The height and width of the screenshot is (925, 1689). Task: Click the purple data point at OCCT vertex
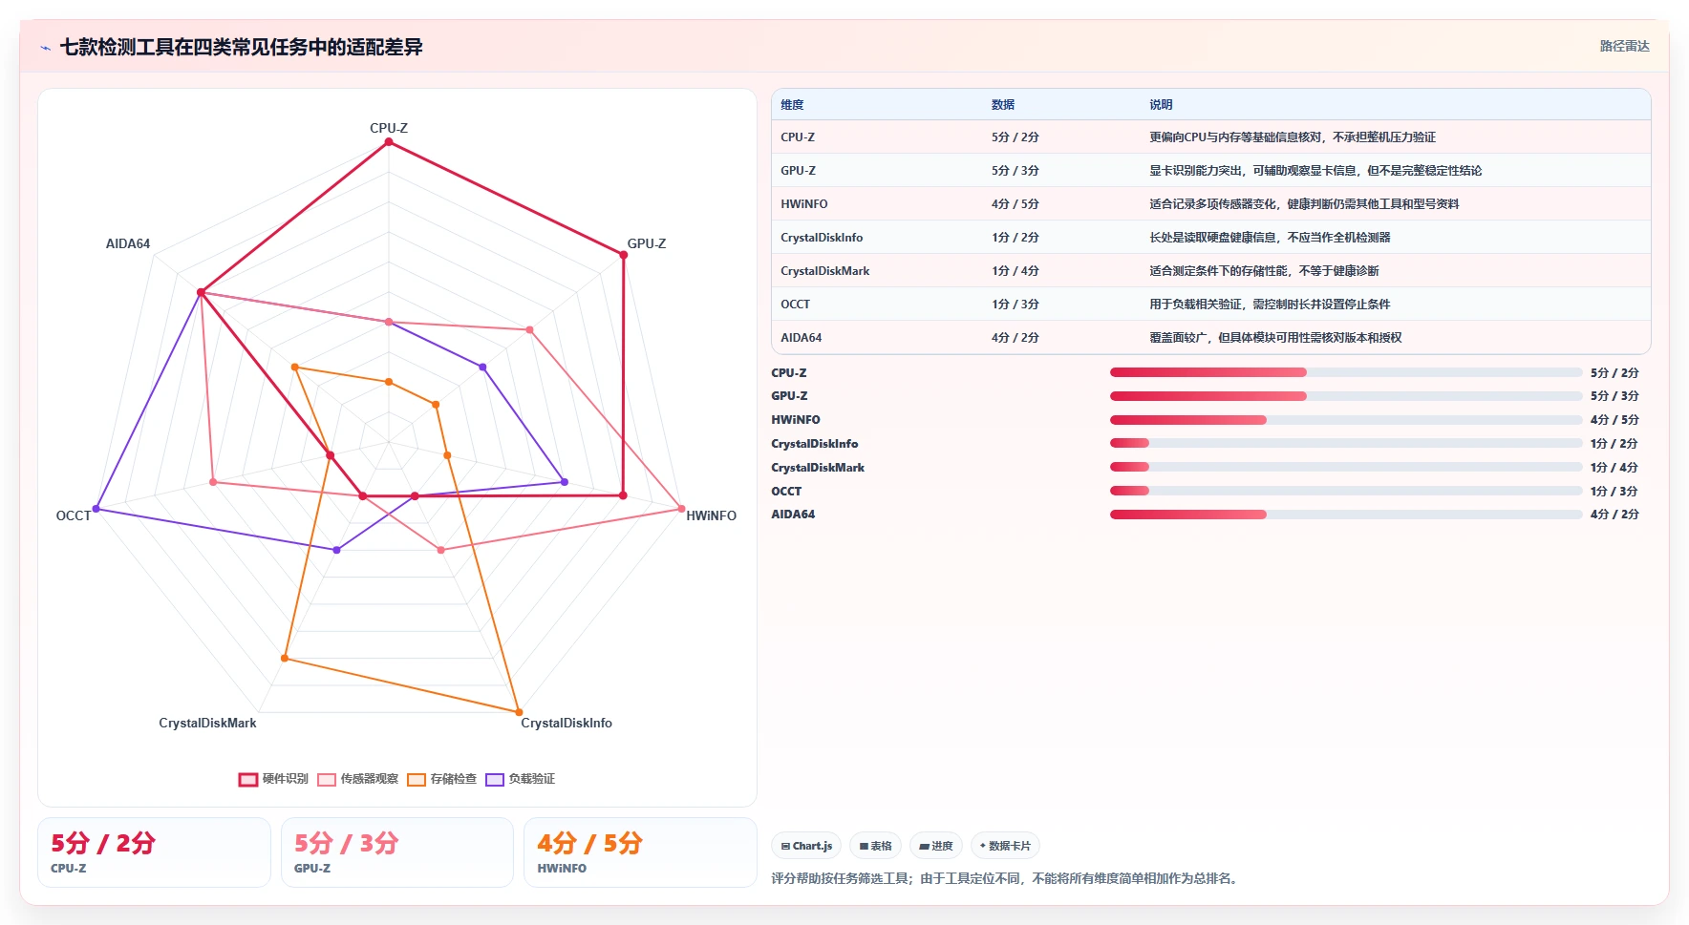tap(96, 509)
